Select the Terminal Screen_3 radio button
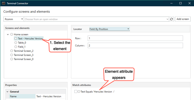 point(12,55)
